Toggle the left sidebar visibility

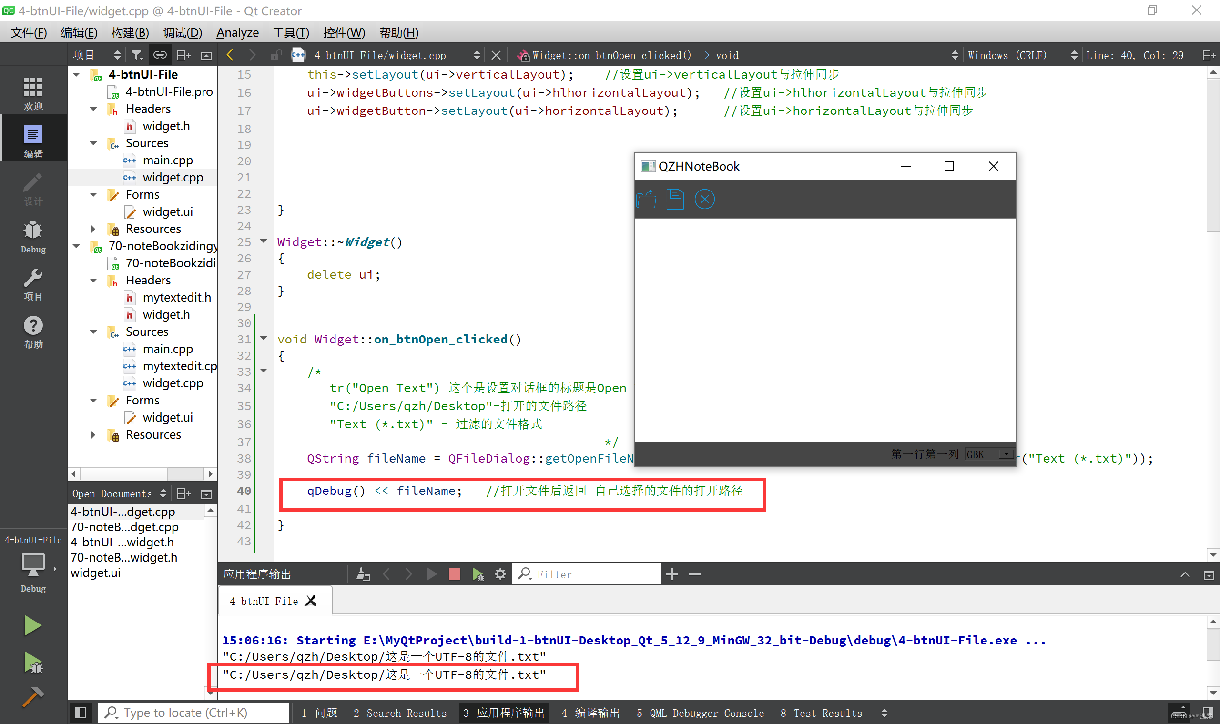[81, 713]
